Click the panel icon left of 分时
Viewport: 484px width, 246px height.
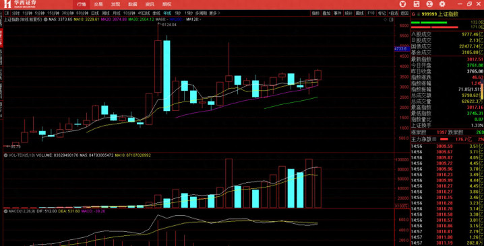coord(7,13)
